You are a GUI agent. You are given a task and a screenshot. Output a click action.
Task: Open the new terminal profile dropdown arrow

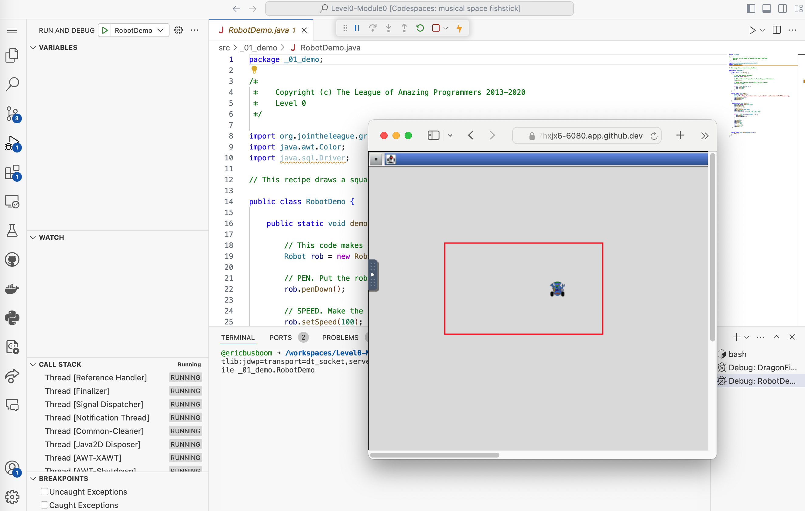click(x=746, y=338)
